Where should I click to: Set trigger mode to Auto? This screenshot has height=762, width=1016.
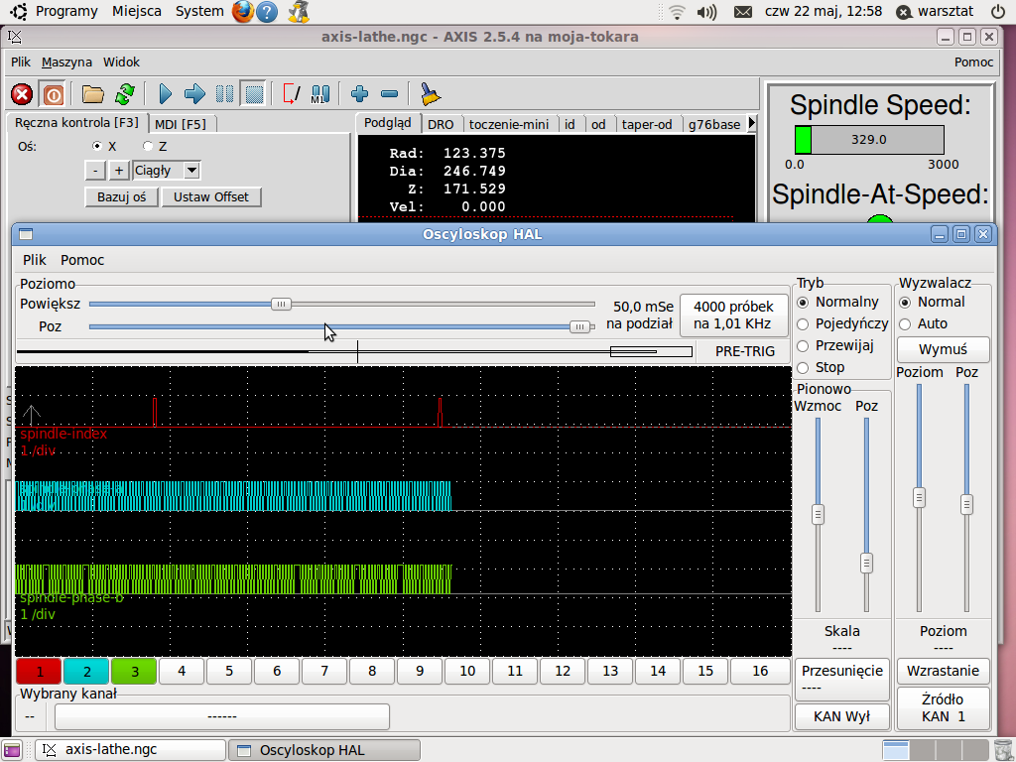(905, 324)
